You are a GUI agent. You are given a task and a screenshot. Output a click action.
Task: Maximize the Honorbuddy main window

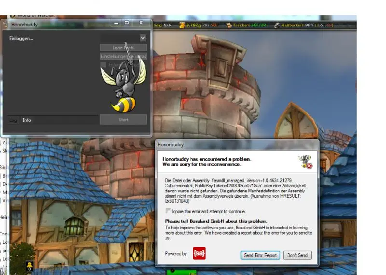point(127,23)
